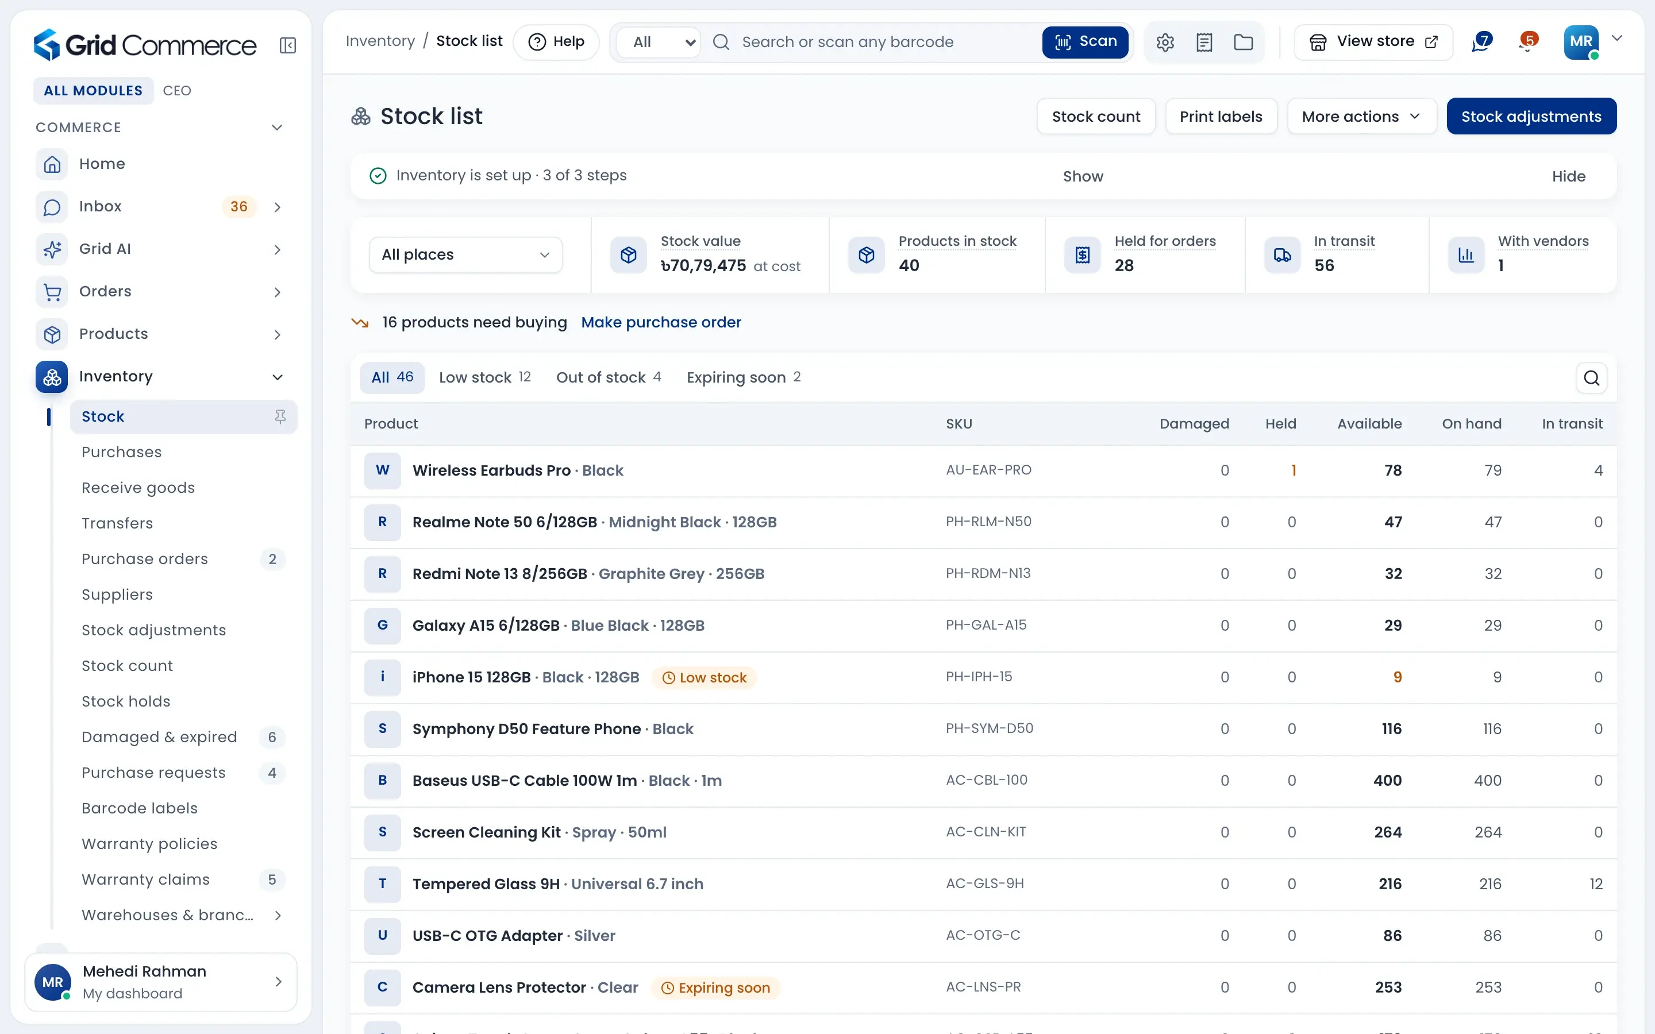Open the folder icon in top bar

pyautogui.click(x=1244, y=43)
